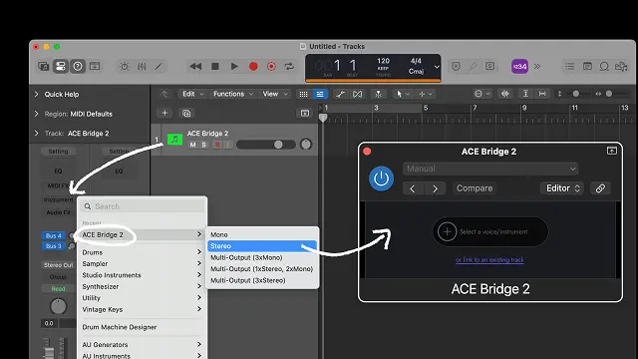The width and height of the screenshot is (638, 359).
Task: Adjust the horizontal zoom slider
Action: (609, 94)
